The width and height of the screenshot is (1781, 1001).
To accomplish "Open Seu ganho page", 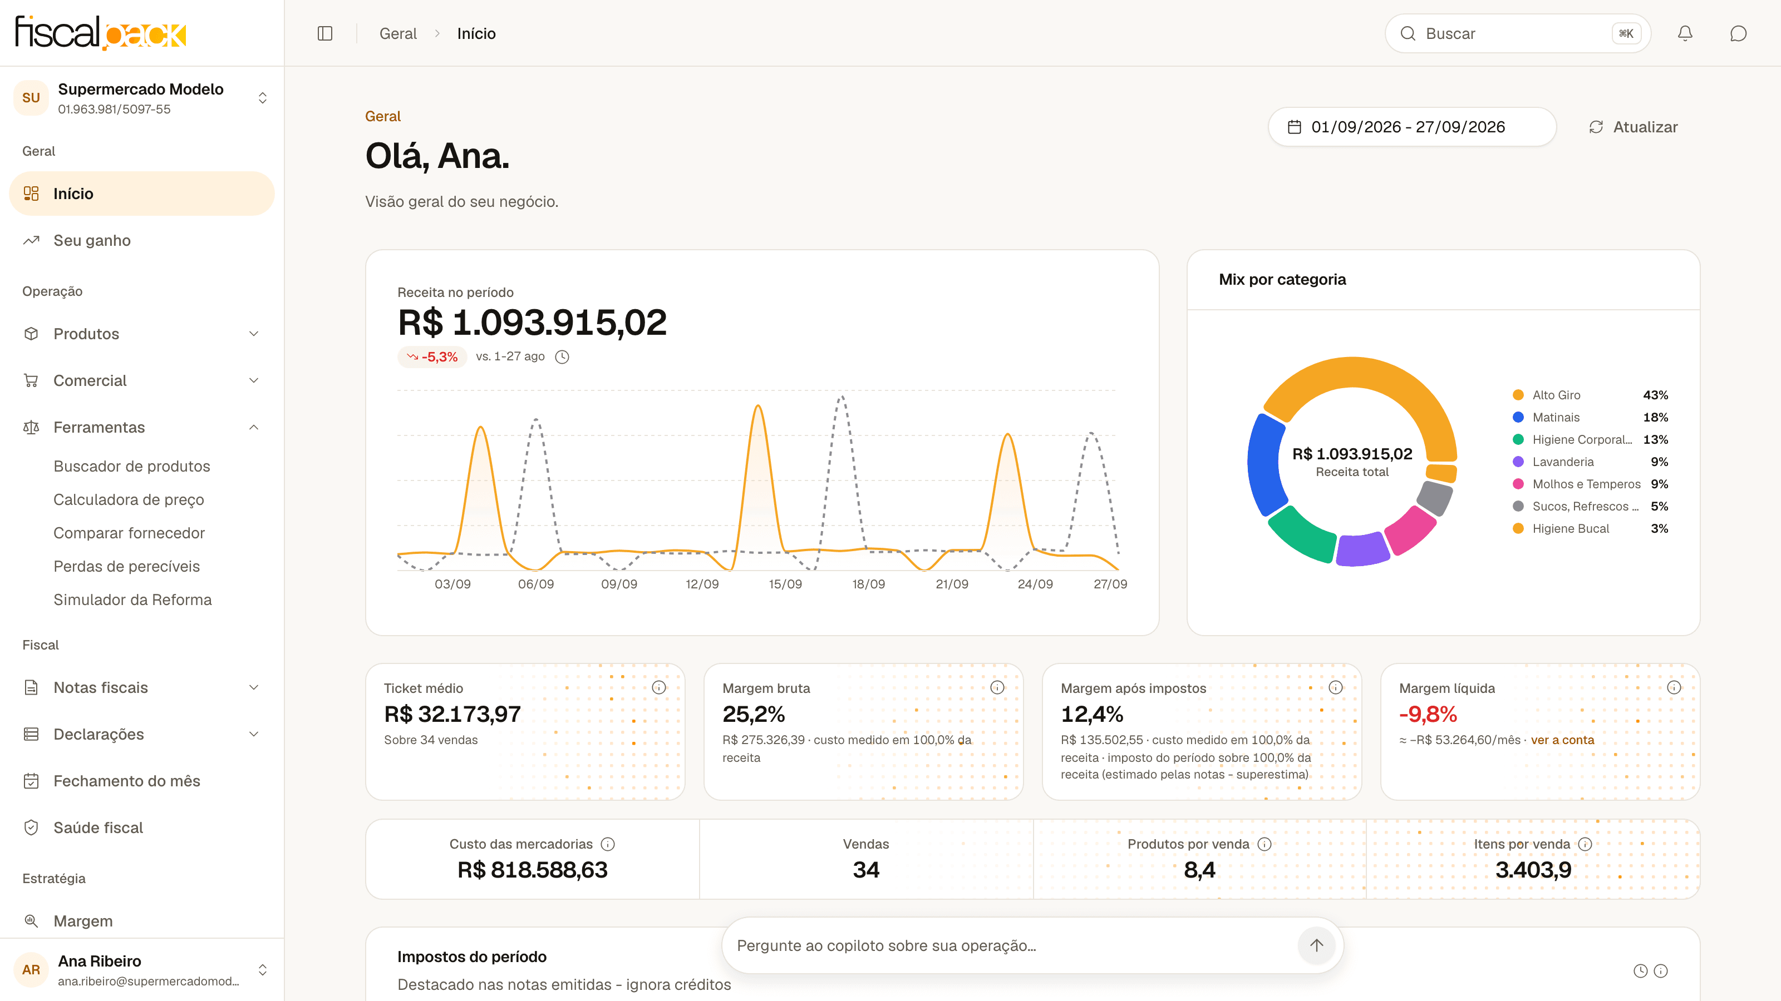I will tap(142, 240).
